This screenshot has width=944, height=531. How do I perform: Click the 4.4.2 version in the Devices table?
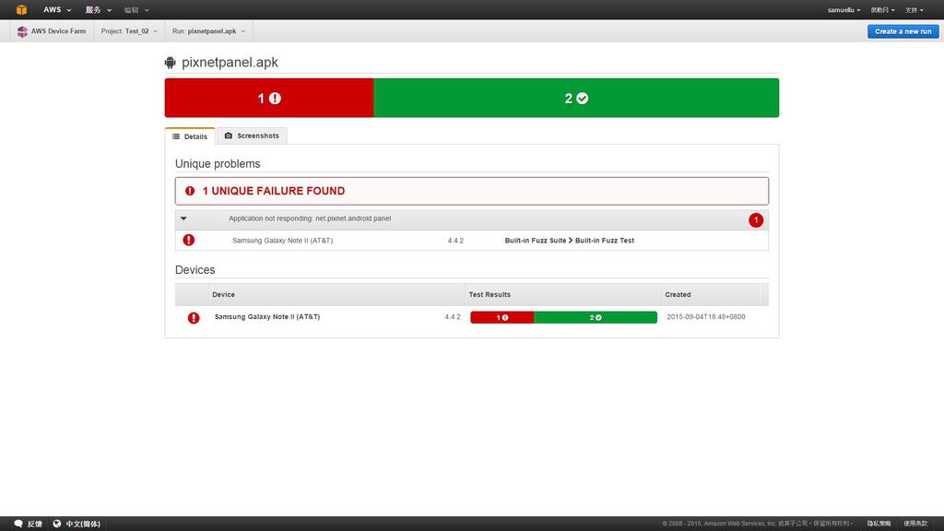pyautogui.click(x=452, y=317)
